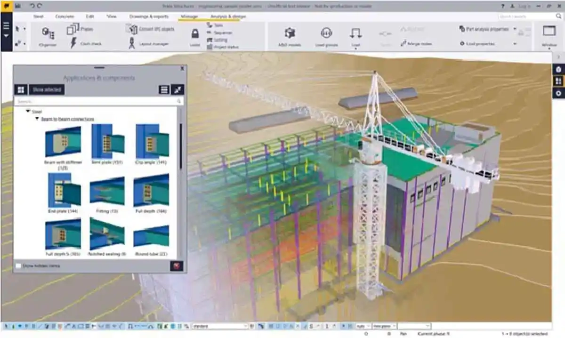Collapse Beam to beam connections group

pyautogui.click(x=37, y=119)
